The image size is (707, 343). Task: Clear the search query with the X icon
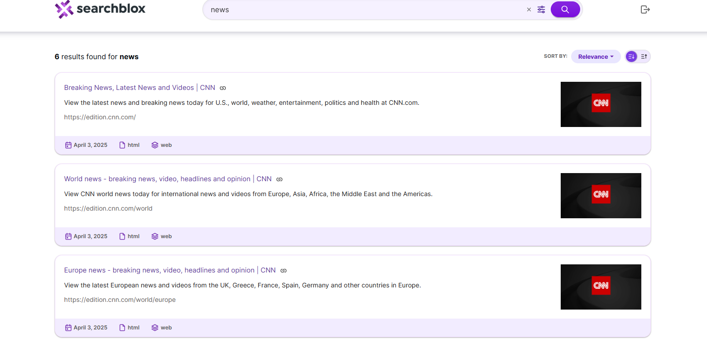(x=529, y=9)
